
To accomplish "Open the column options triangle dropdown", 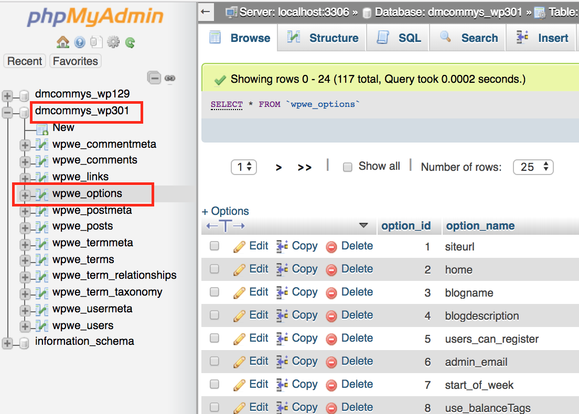I will tap(363, 225).
